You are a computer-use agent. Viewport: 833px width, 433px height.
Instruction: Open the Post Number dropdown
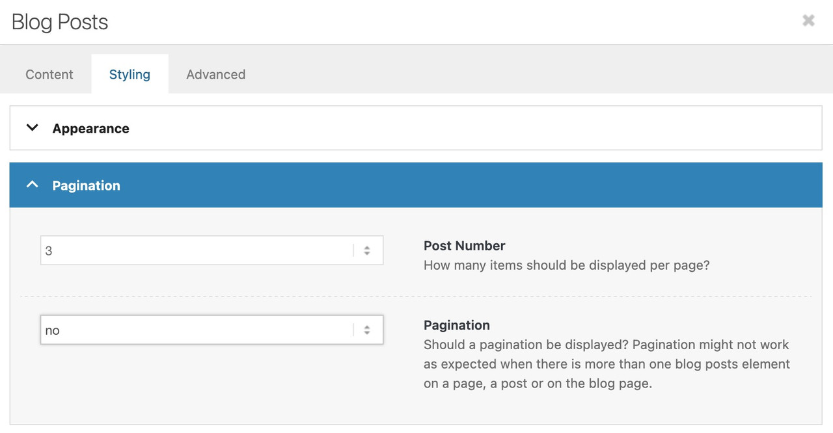coord(195,250)
